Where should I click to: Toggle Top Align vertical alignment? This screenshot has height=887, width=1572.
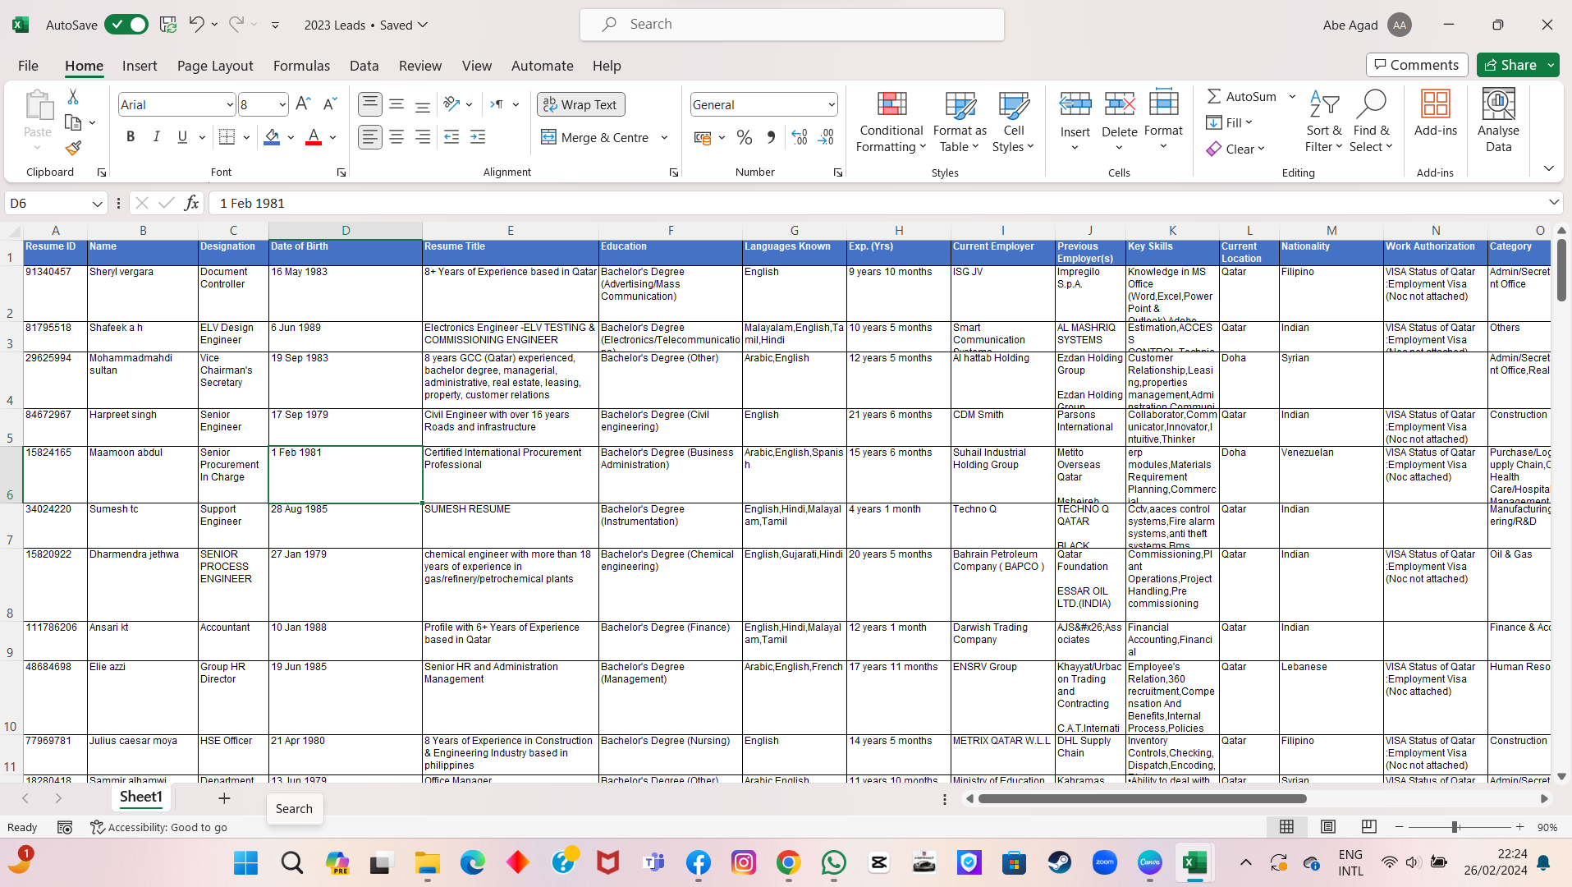(x=370, y=104)
